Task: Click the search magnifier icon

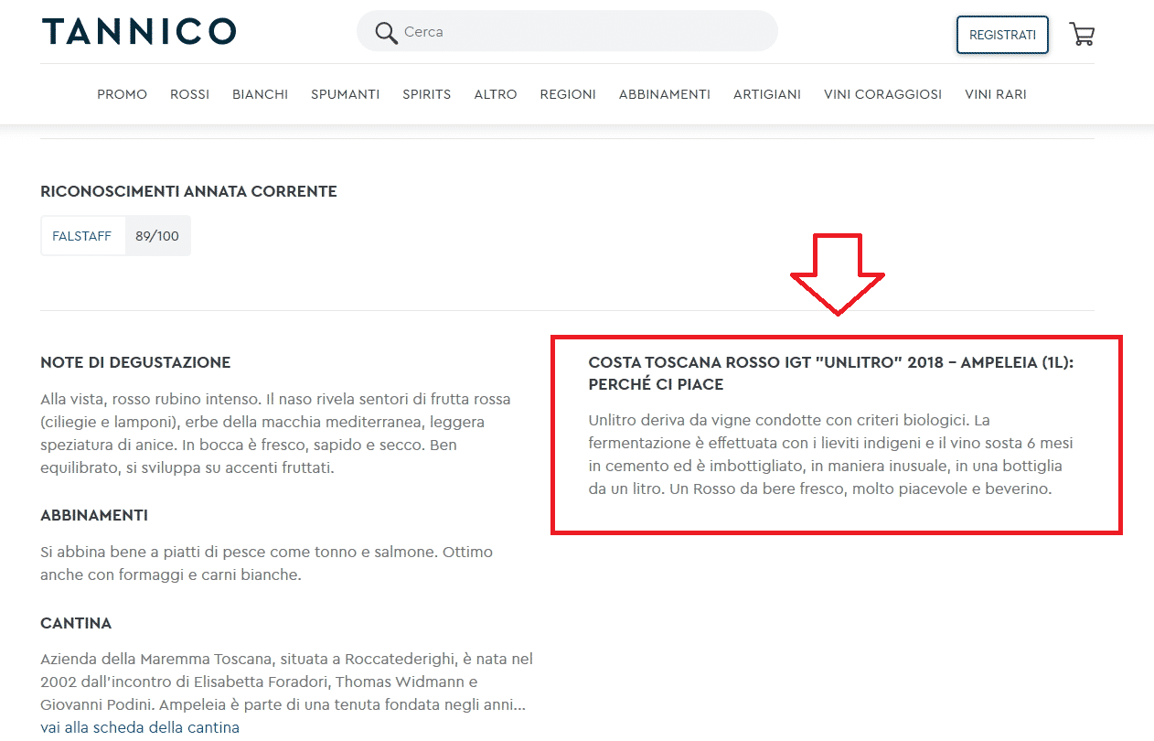Action: [386, 33]
